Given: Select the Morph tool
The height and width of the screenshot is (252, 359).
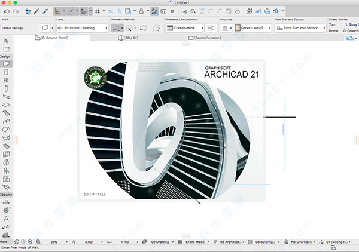Looking at the screenshot, I should (6, 162).
